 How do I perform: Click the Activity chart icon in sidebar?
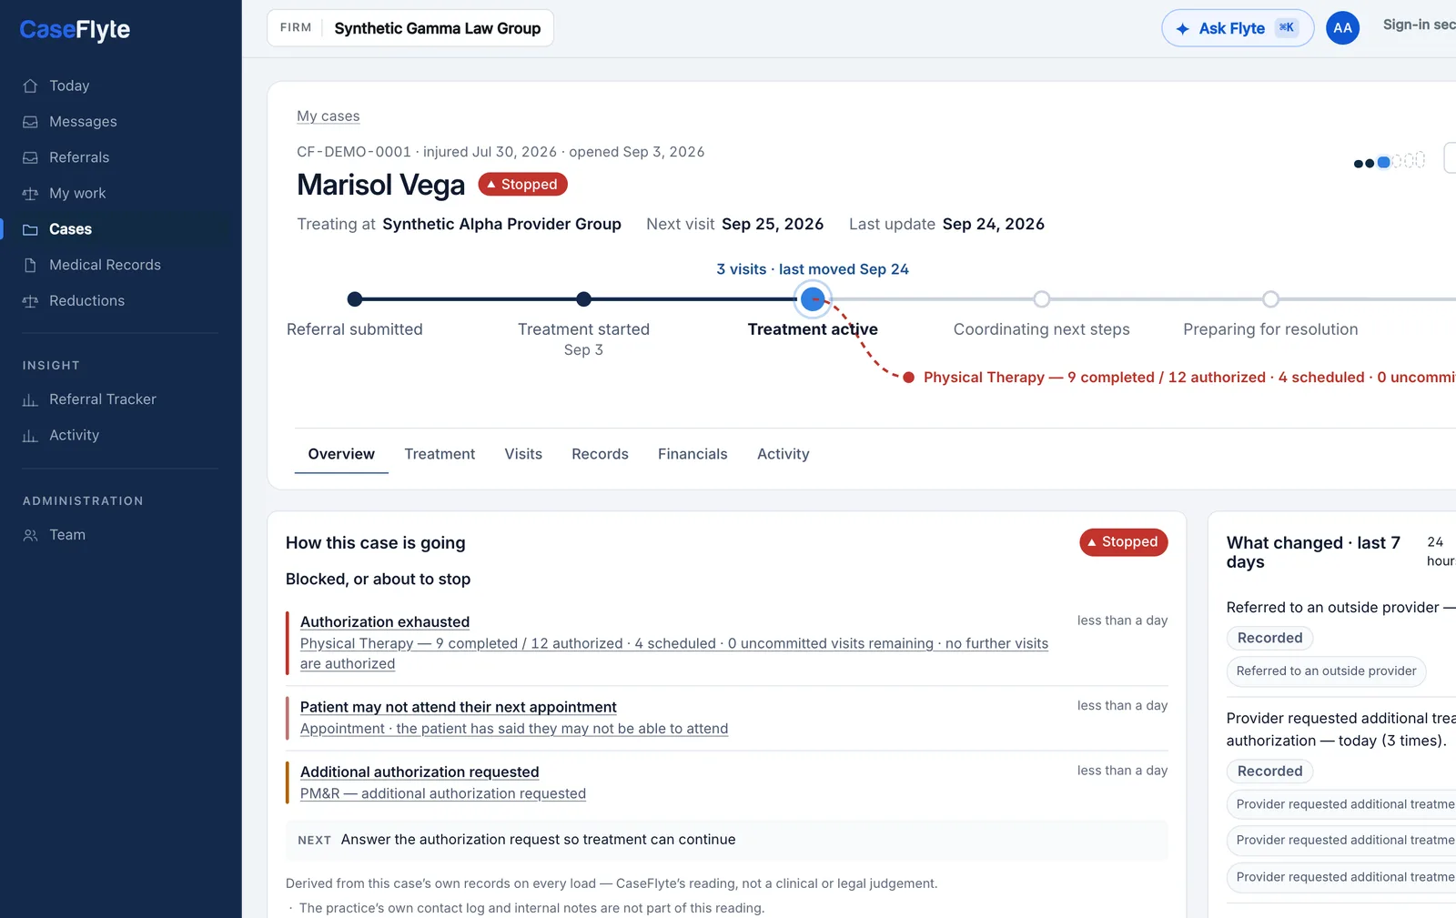pos(30,436)
